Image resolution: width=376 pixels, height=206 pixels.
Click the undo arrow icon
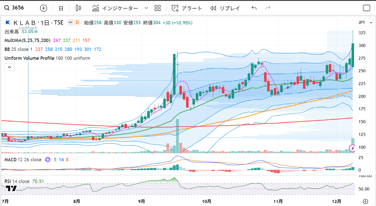[254, 8]
